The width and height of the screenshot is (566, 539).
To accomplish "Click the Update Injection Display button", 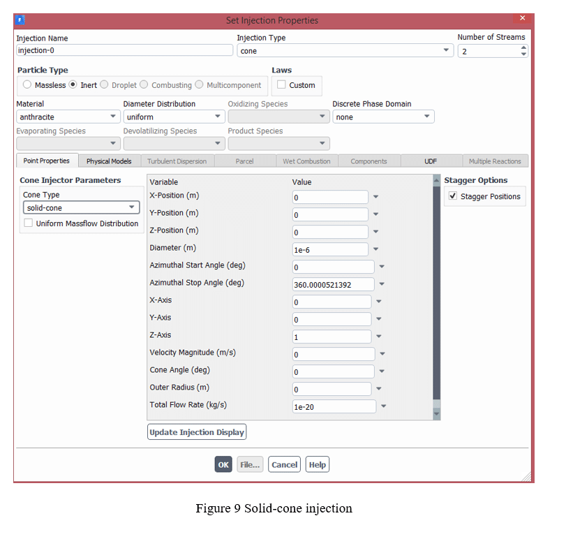I will [x=197, y=432].
